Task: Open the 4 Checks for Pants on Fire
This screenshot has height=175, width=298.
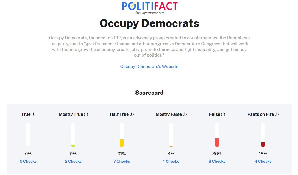Action: pos(263,161)
